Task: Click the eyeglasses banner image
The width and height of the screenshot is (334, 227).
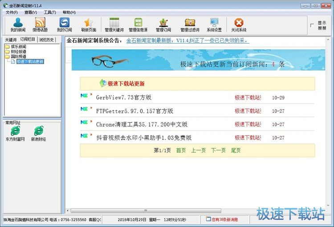Action: [110, 61]
